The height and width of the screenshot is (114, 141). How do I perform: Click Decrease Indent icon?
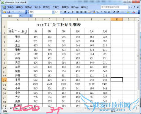114,12
